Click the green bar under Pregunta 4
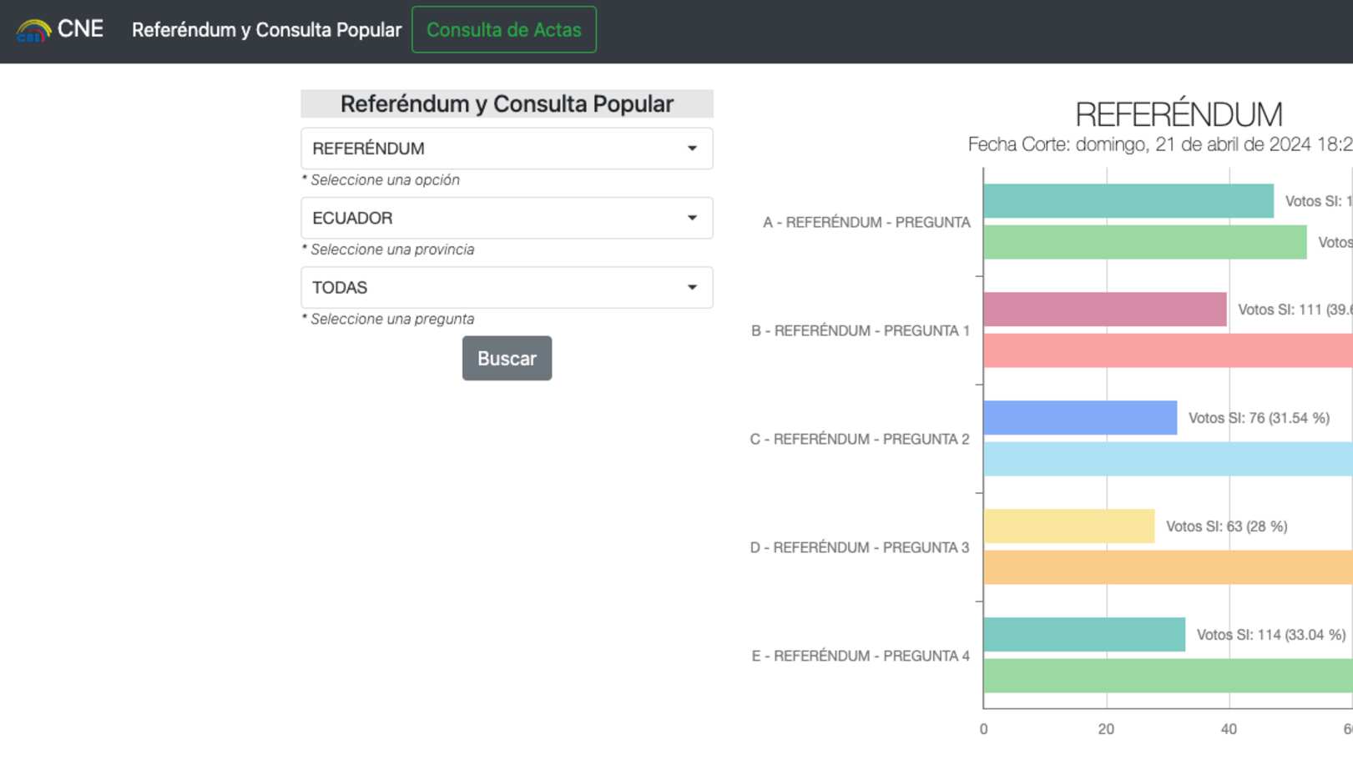The image size is (1353, 760). 1167,676
